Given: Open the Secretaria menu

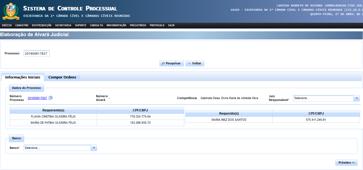Looking at the screenshot, I should (x=63, y=25).
